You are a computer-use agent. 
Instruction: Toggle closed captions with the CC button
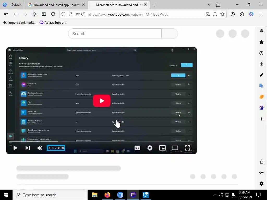137,148
